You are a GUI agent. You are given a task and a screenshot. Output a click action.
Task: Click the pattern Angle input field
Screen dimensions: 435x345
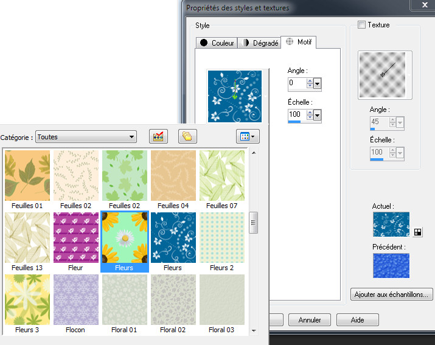(x=297, y=83)
